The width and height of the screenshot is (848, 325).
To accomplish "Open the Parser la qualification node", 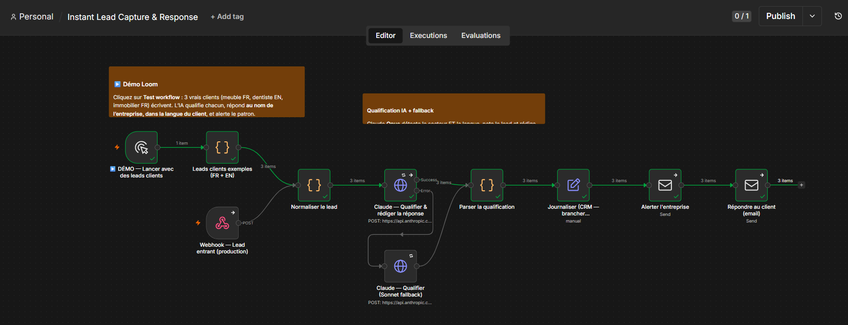I will pyautogui.click(x=487, y=185).
